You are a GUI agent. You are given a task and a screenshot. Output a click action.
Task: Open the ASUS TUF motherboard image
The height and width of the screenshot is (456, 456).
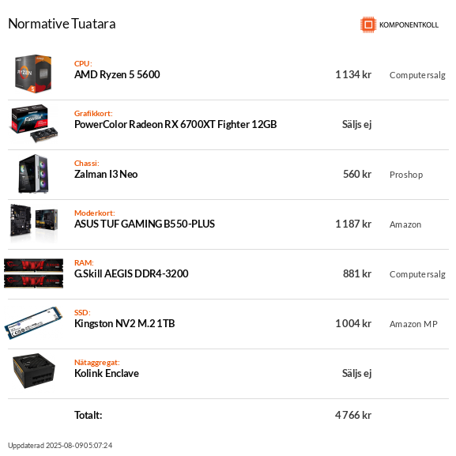(x=34, y=224)
